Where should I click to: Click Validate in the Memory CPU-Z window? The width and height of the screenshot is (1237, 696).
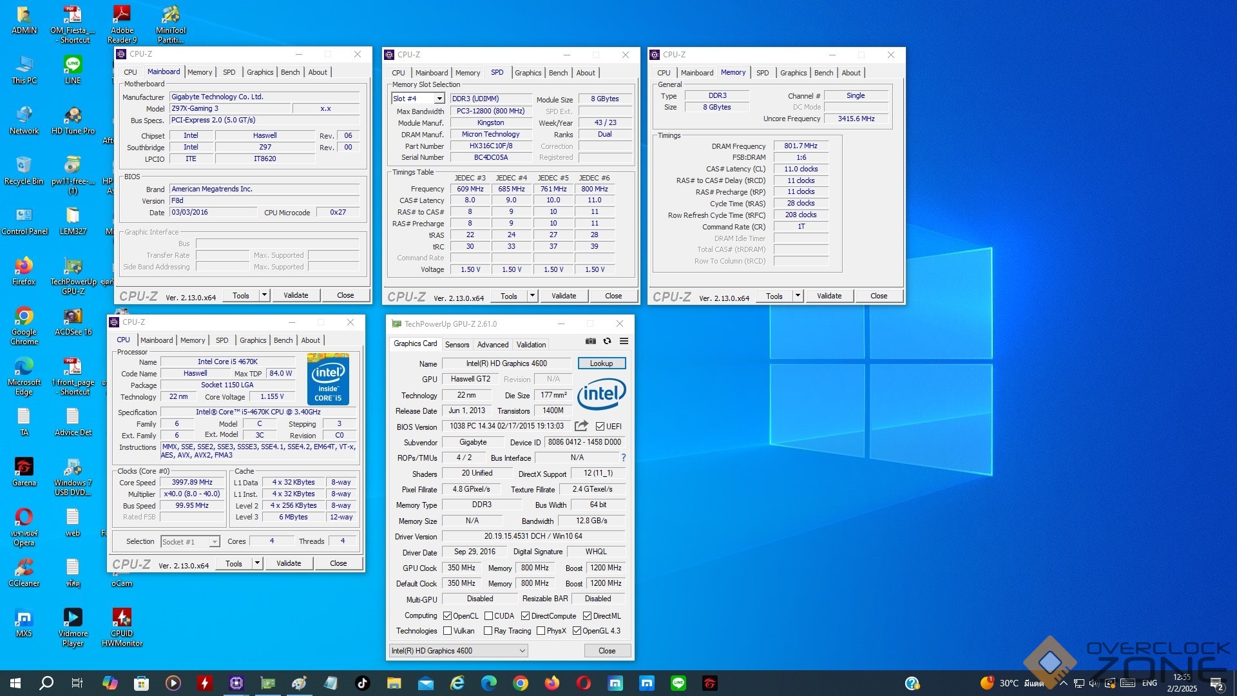point(829,296)
